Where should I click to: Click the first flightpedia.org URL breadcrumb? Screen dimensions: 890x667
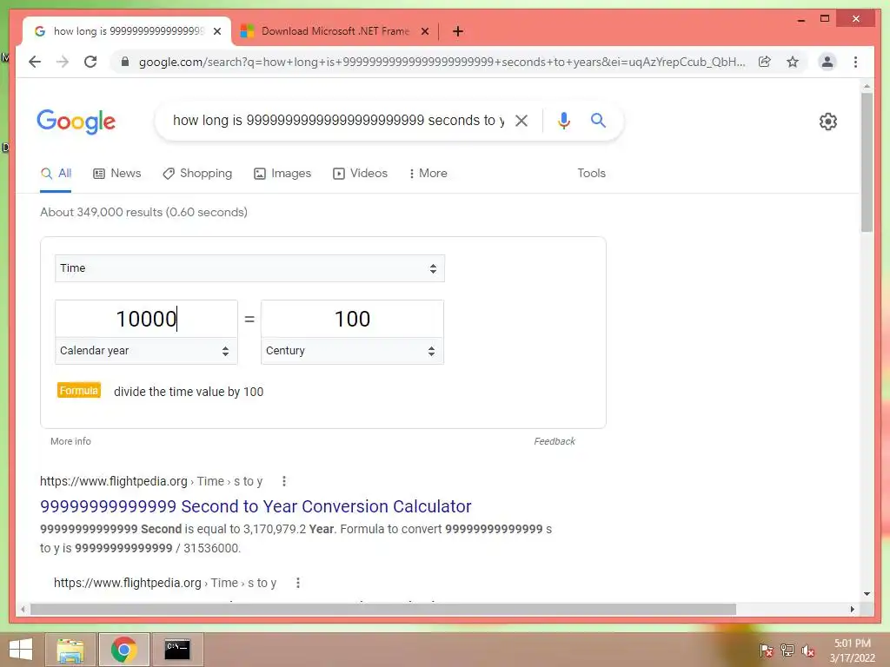point(151,481)
